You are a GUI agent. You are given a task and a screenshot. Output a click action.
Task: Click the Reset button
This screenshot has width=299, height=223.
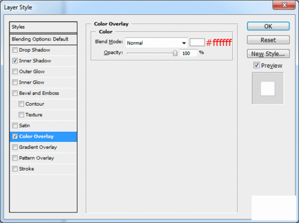pyautogui.click(x=268, y=40)
